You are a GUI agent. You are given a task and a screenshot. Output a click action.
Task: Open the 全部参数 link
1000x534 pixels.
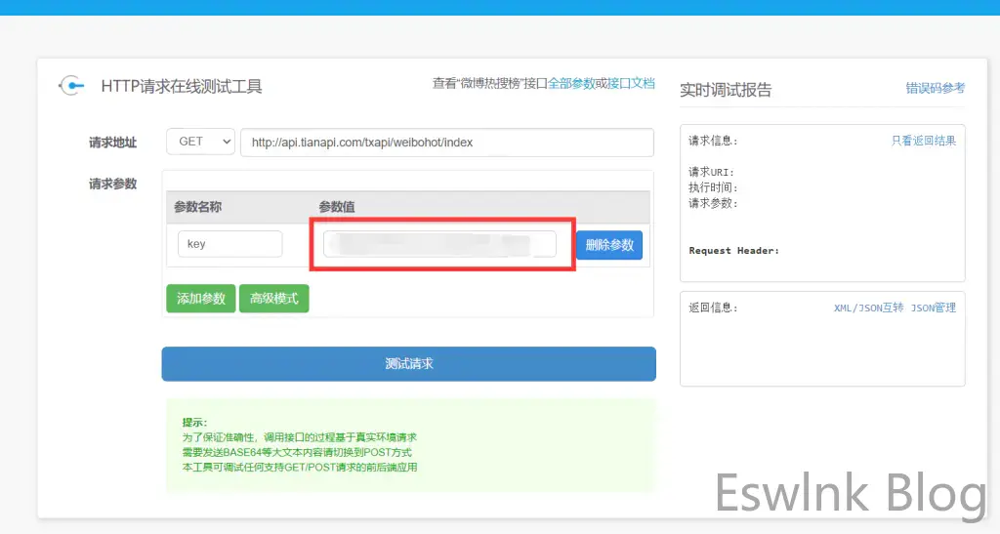pos(571,84)
